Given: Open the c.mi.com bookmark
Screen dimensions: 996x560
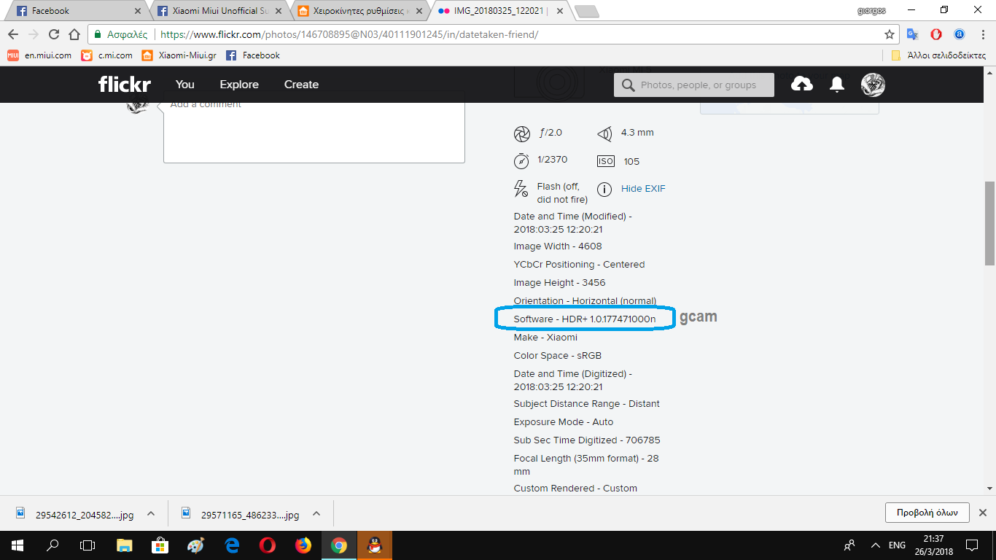Looking at the screenshot, I should 107,55.
